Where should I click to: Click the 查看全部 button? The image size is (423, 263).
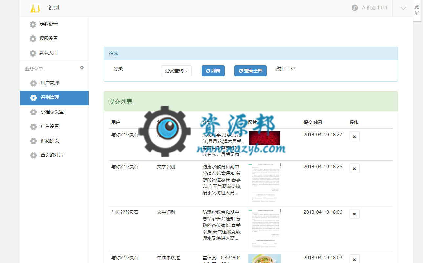[x=251, y=71]
